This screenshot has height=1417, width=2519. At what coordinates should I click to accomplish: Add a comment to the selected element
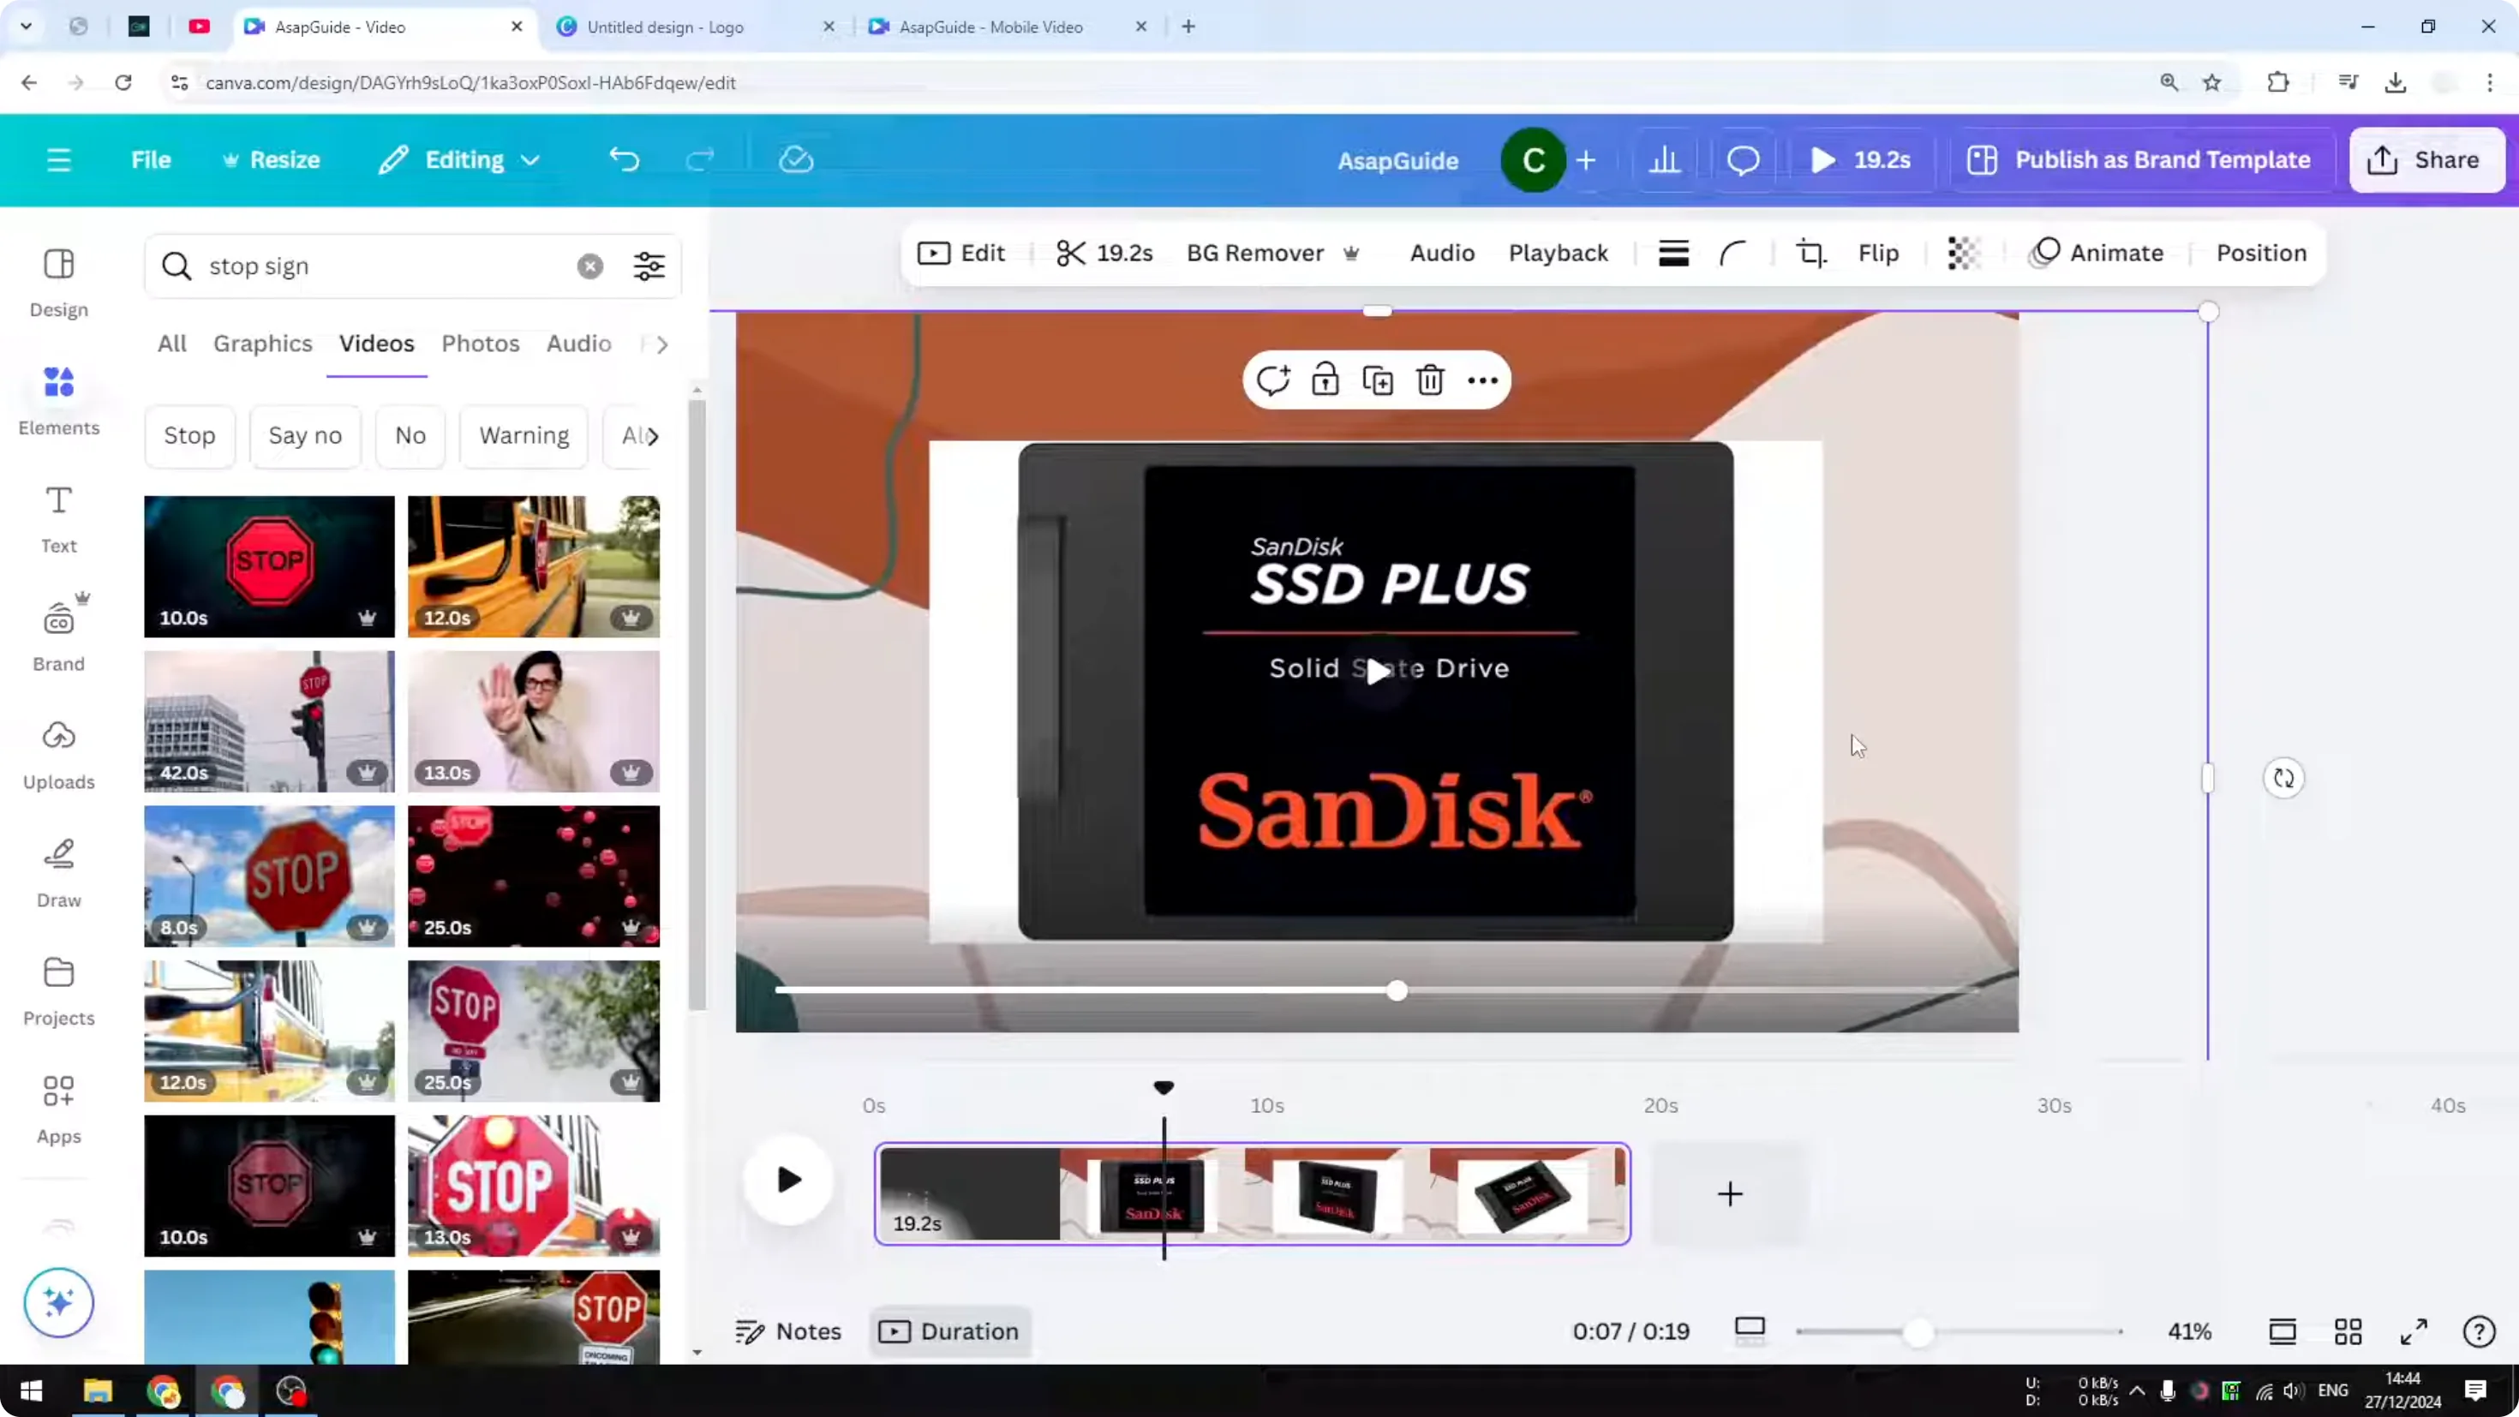pyautogui.click(x=1273, y=380)
